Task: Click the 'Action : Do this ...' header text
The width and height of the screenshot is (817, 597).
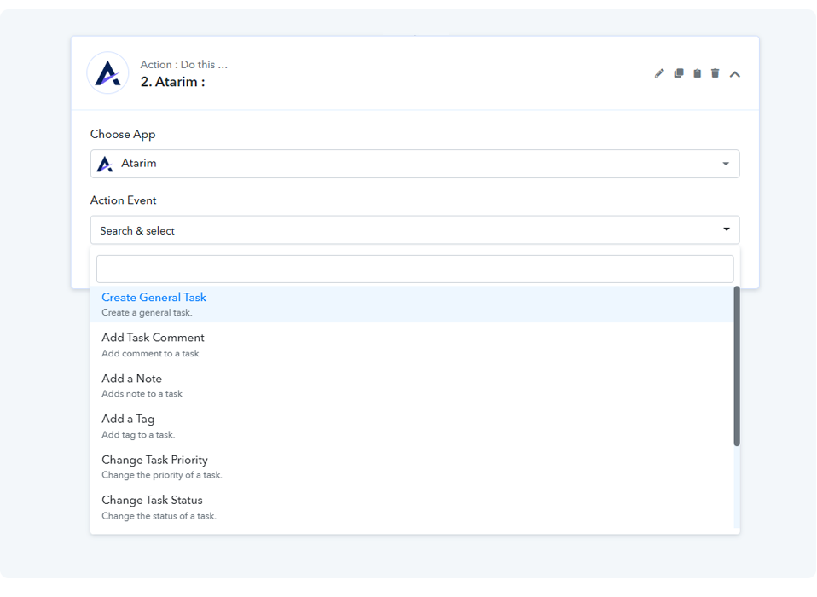Action: coord(183,65)
